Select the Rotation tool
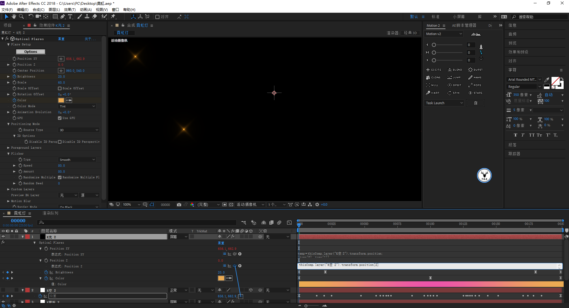Screen dimensions: 569x308 point(31,17)
